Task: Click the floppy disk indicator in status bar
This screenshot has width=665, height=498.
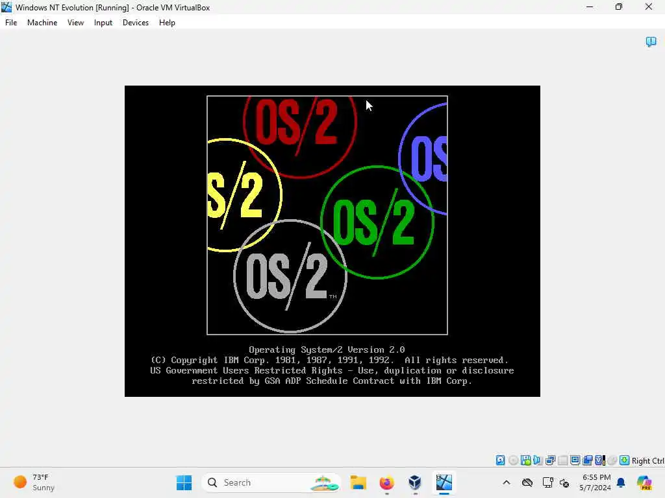Action: pyautogui.click(x=526, y=460)
